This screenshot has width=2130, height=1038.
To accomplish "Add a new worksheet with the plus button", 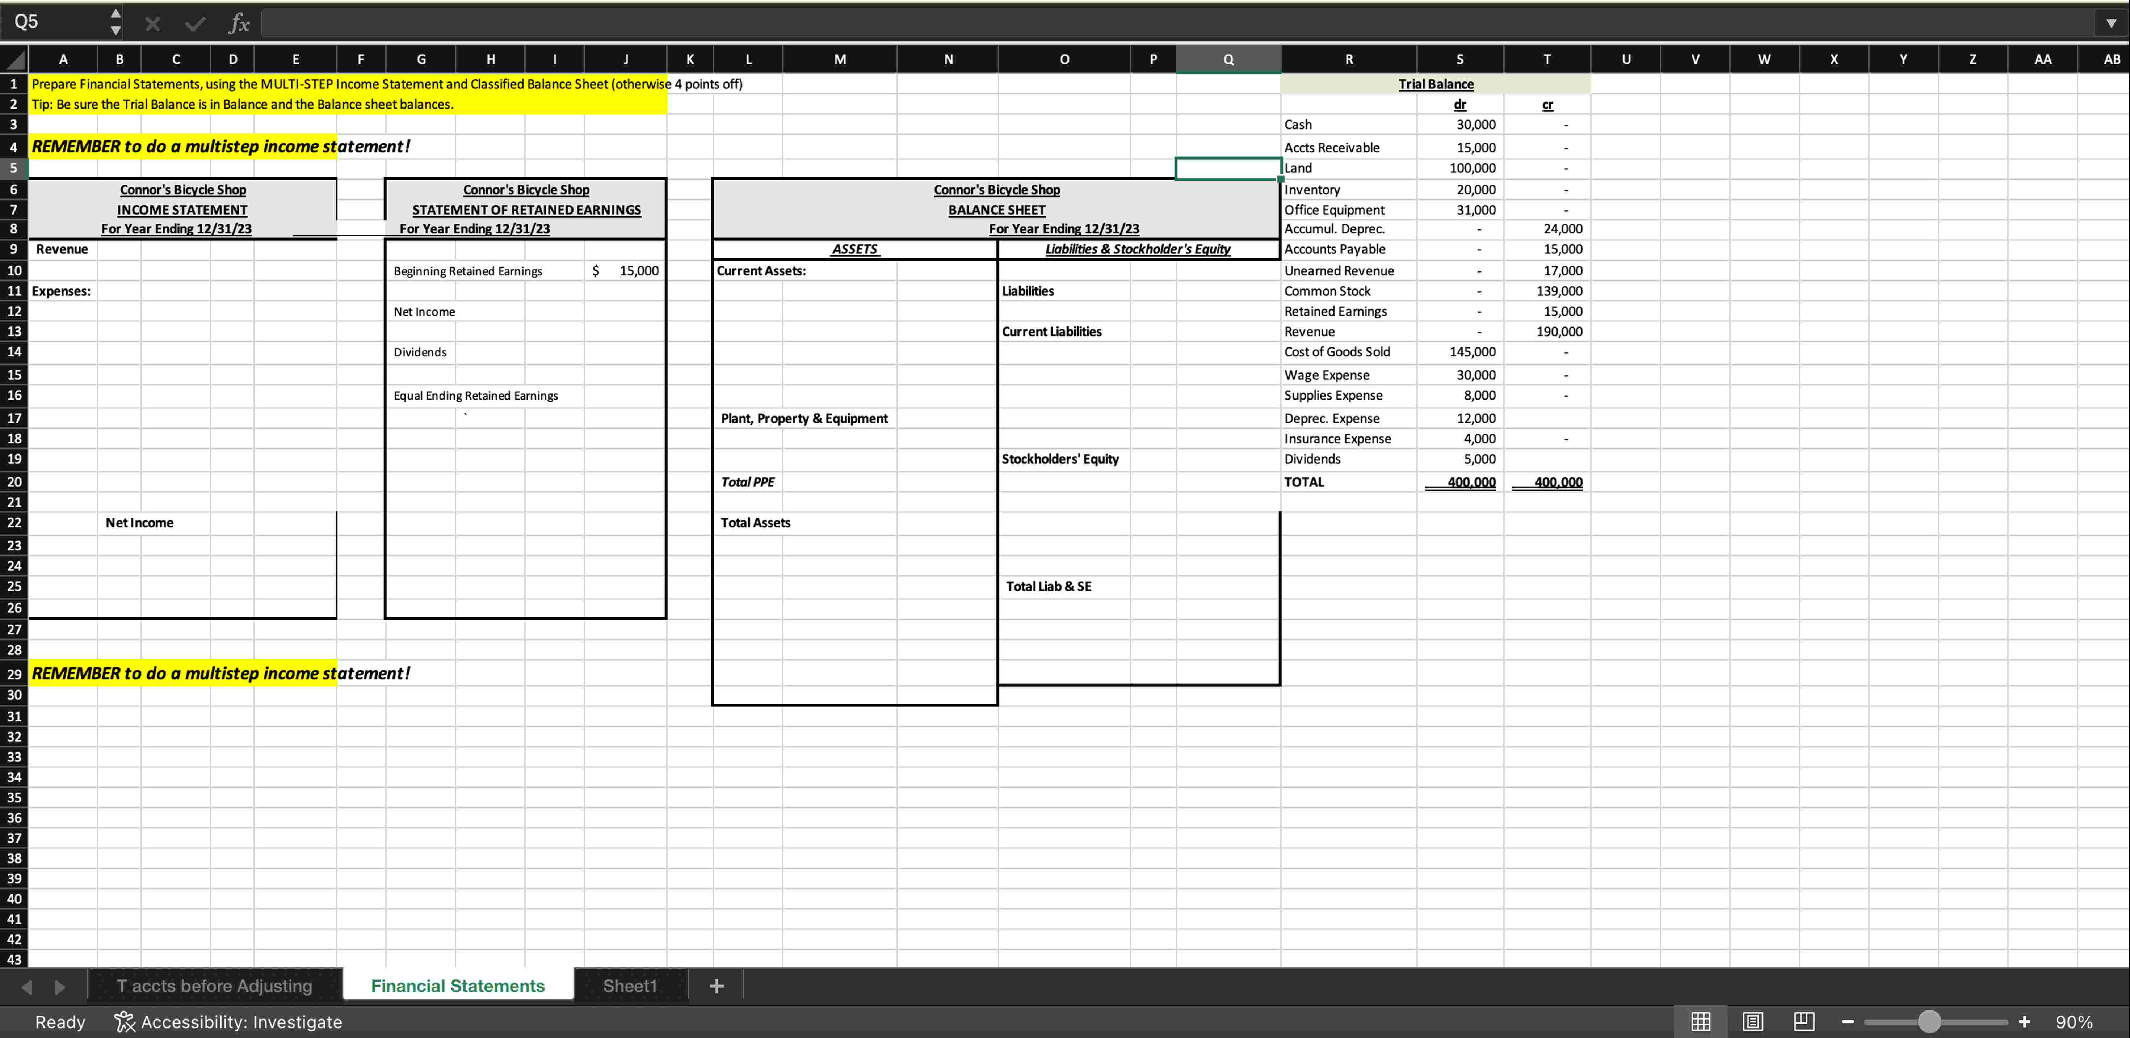I will [716, 985].
